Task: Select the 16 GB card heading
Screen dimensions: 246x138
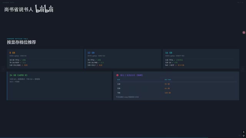Action: 169,53
